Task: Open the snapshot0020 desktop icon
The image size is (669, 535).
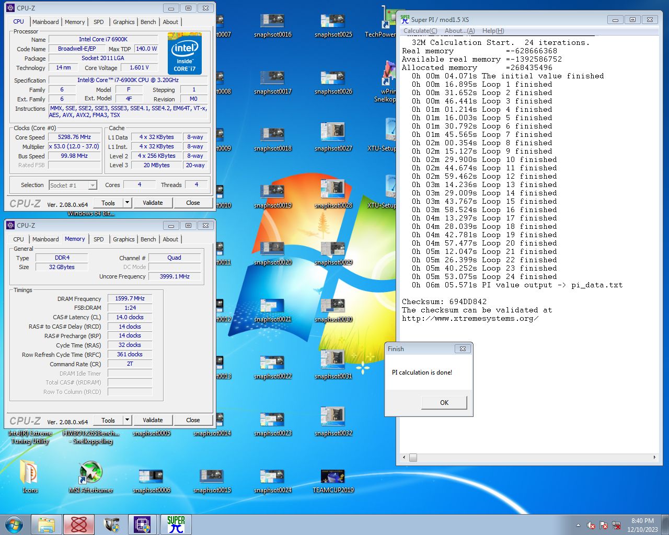Action: click(x=272, y=253)
